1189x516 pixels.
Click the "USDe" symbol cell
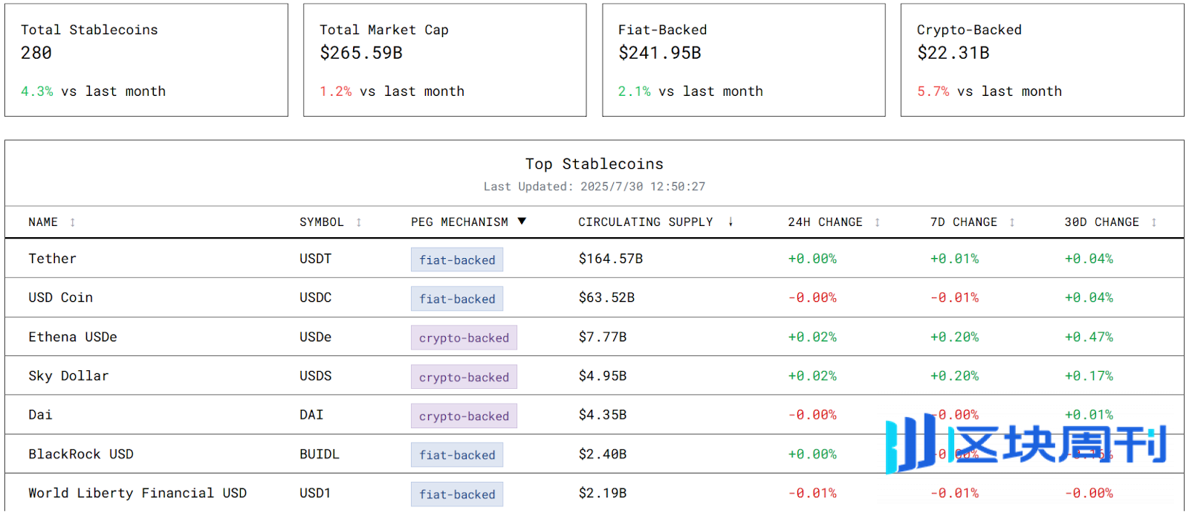[316, 337]
